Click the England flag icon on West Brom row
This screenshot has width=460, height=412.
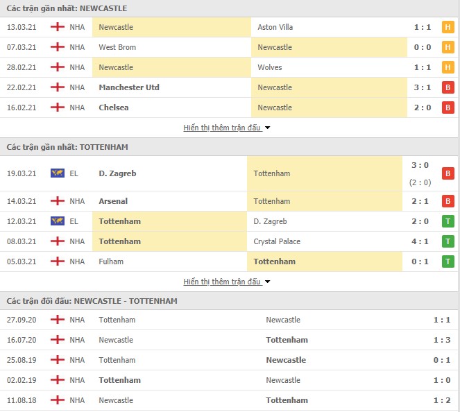point(58,47)
